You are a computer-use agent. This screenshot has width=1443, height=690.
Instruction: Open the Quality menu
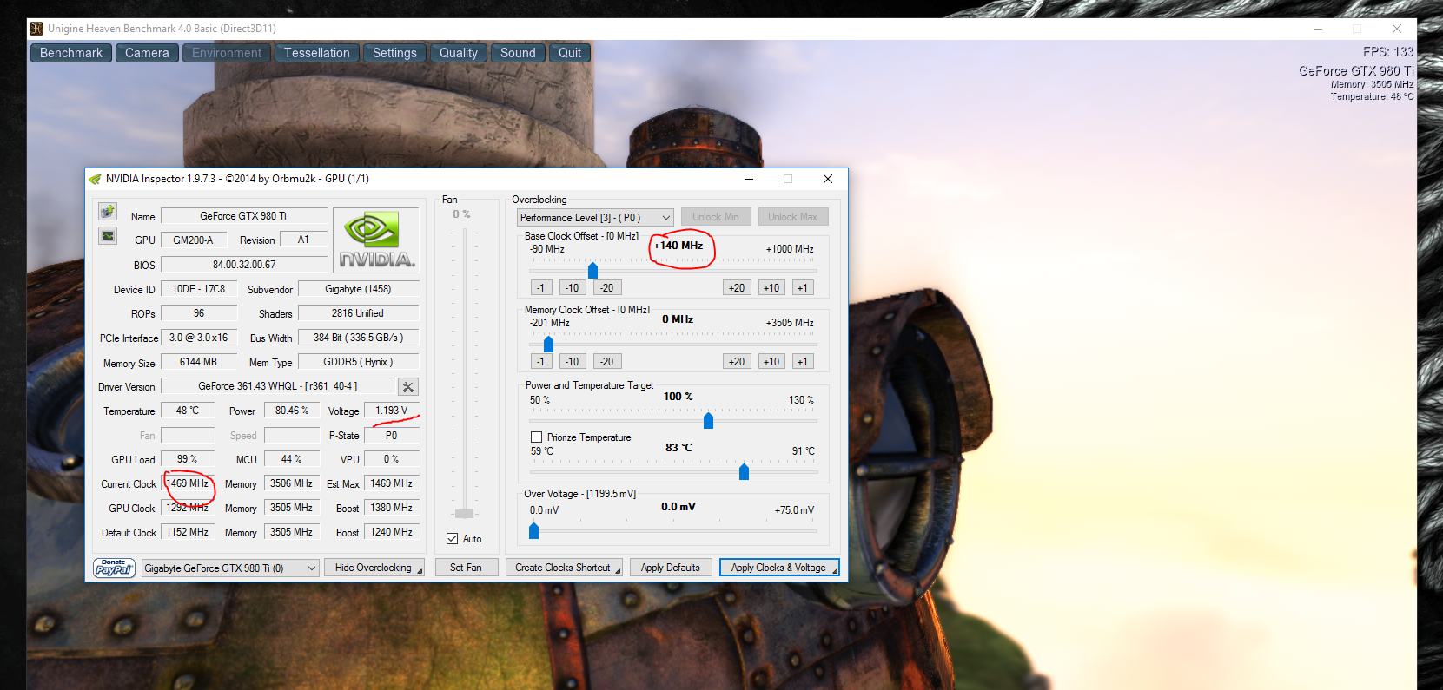pyautogui.click(x=459, y=53)
